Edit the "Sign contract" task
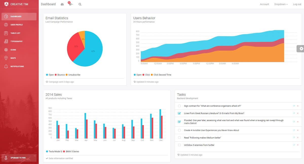 click(294, 106)
